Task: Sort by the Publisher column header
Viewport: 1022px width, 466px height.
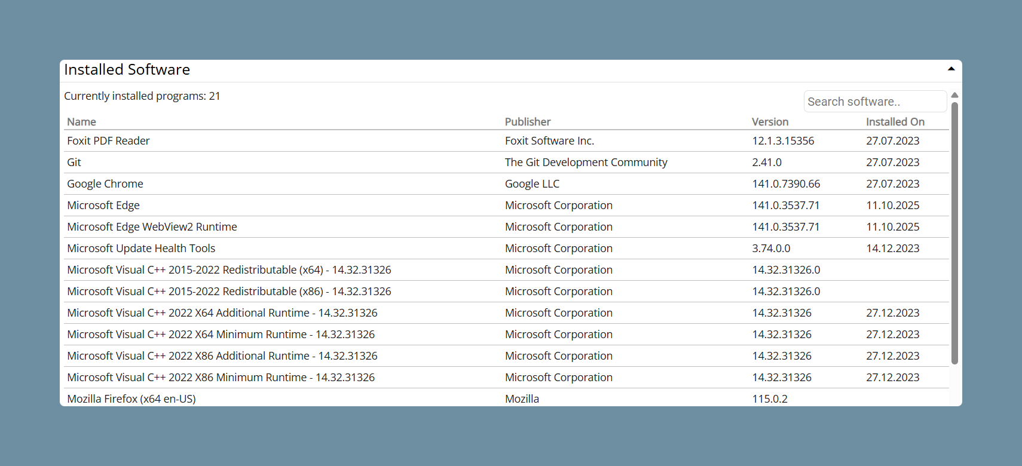Action: 528,122
